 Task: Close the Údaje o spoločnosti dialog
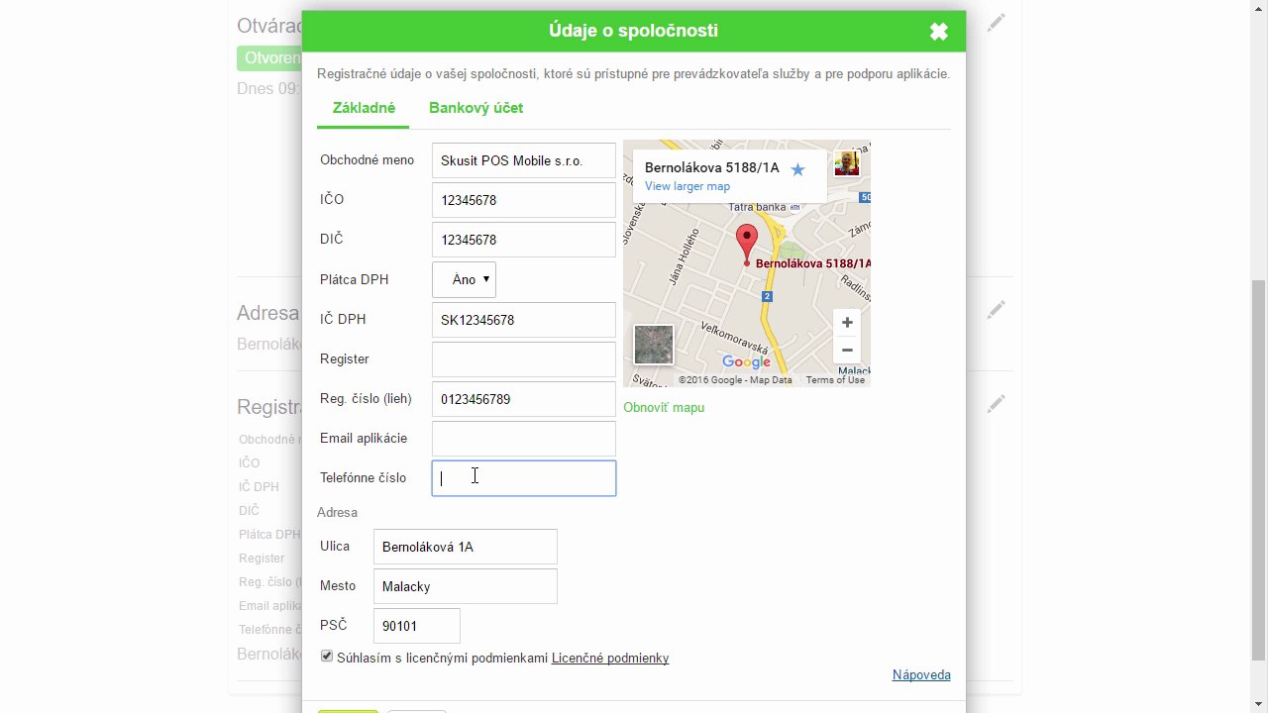(939, 32)
